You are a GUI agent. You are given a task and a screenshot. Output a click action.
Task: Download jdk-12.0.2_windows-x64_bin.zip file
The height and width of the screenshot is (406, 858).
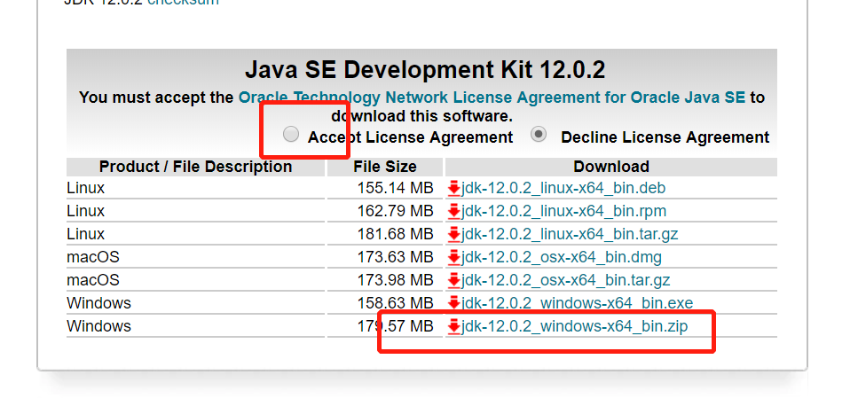[x=575, y=326]
